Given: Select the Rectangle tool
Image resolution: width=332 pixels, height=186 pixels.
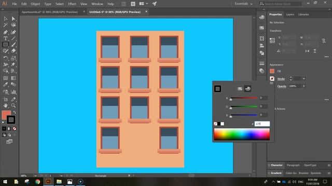Looking at the screenshot, I should pyautogui.click(x=6, y=44).
